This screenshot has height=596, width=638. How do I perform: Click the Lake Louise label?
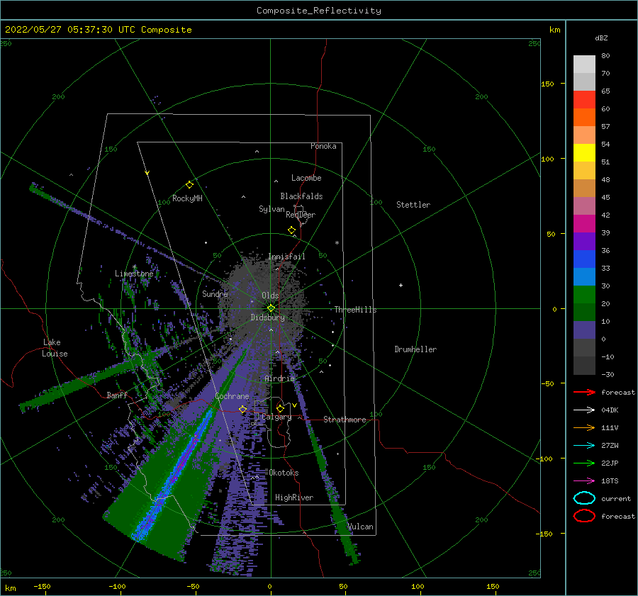coord(55,348)
